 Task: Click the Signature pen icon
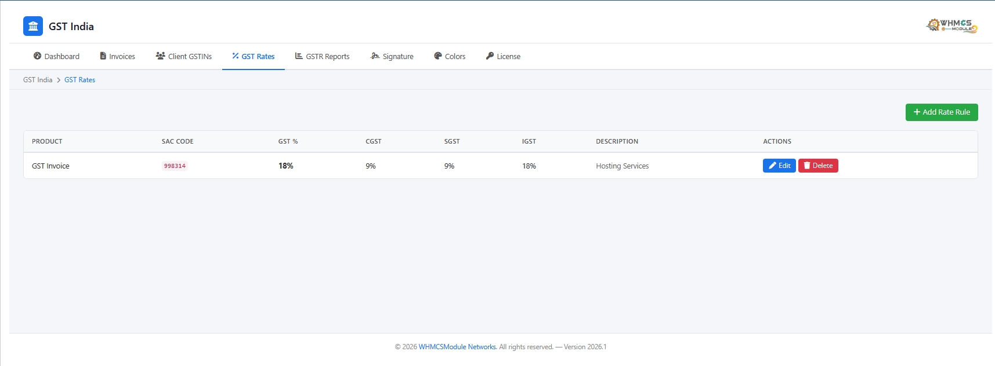click(x=375, y=56)
